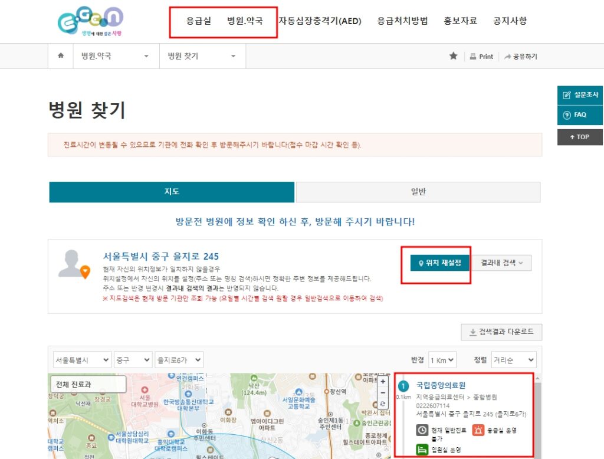Click phone number 0222607114
Screen dimensions: 604x459
(x=432, y=405)
